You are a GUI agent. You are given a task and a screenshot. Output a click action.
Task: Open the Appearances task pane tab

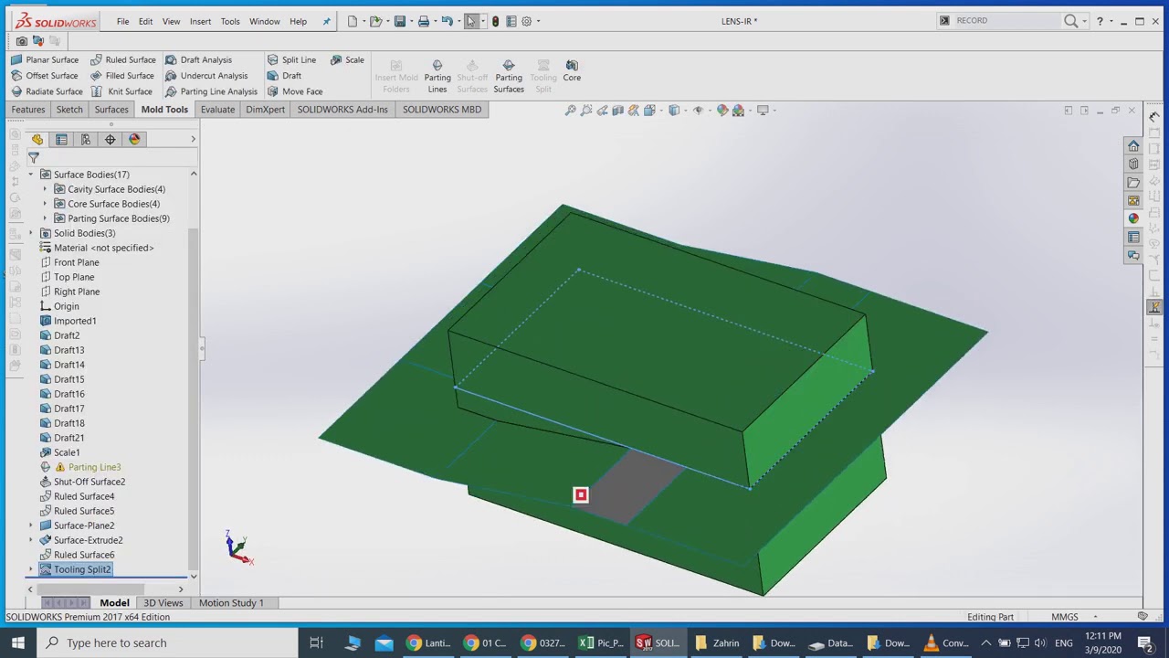(1133, 218)
